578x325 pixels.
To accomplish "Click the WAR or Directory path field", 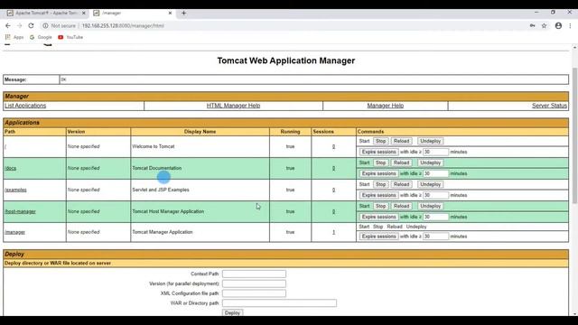I will coord(279,303).
